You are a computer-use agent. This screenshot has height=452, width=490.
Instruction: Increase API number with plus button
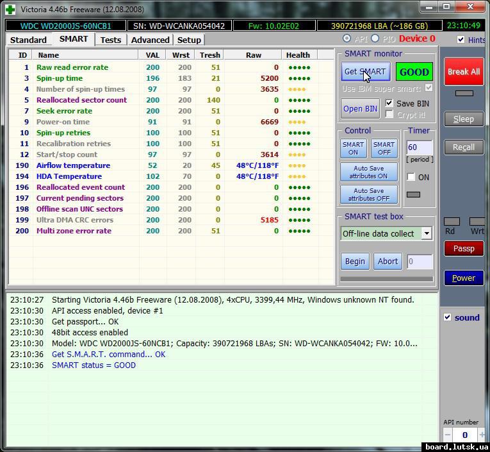point(481,435)
